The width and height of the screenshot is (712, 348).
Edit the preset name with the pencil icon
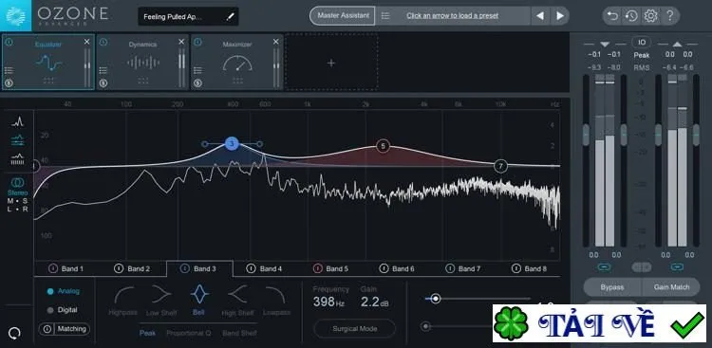click(231, 17)
